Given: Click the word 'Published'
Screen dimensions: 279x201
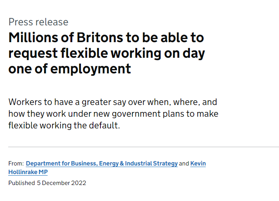Looking at the screenshot, I should (x=21, y=183).
